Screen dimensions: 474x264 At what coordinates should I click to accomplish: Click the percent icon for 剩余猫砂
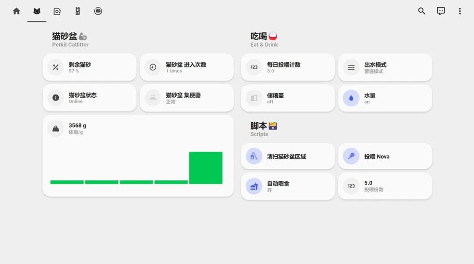click(56, 67)
